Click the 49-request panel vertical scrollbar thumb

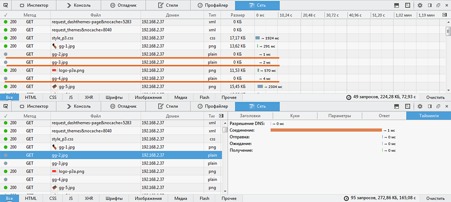448,30
